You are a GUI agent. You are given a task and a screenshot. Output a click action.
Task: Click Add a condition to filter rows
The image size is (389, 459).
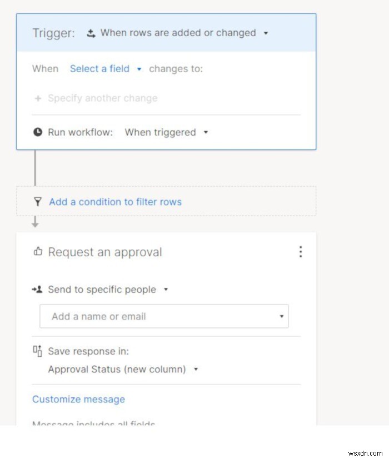point(115,202)
